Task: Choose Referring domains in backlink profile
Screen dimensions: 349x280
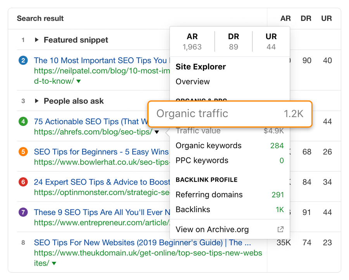Action: coord(230,195)
